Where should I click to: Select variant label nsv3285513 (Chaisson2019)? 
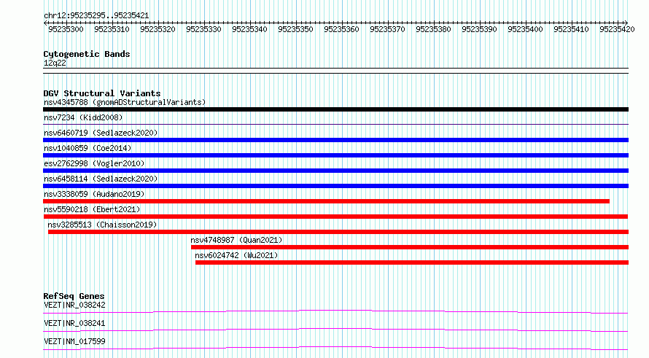[102, 225]
